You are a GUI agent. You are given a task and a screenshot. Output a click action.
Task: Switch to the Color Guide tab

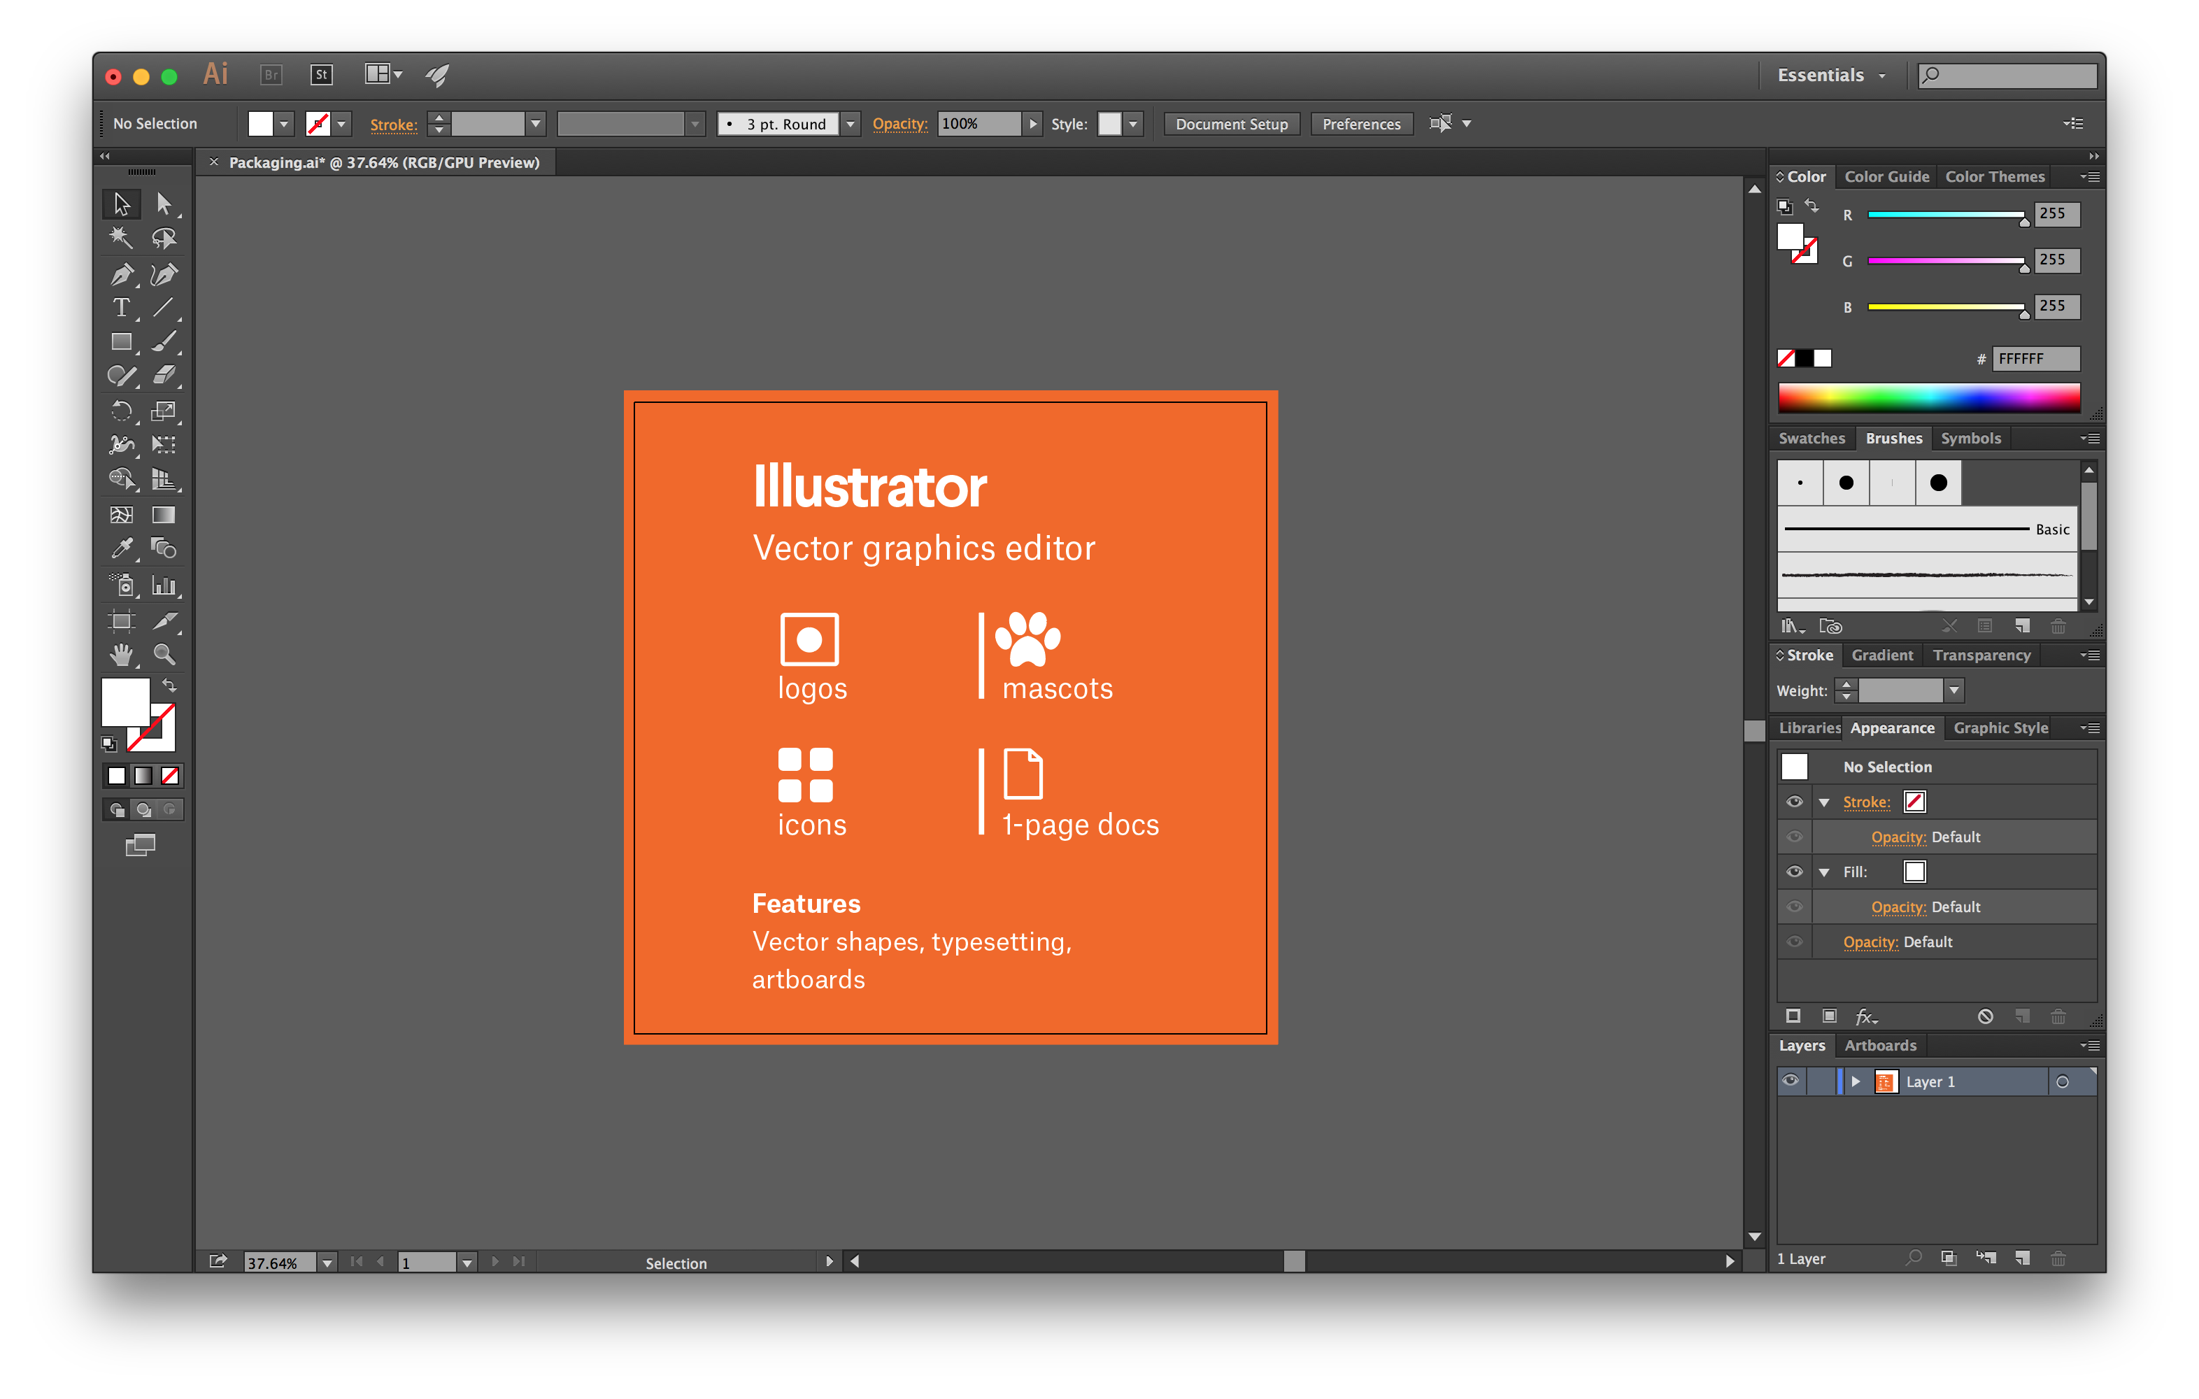[1886, 175]
